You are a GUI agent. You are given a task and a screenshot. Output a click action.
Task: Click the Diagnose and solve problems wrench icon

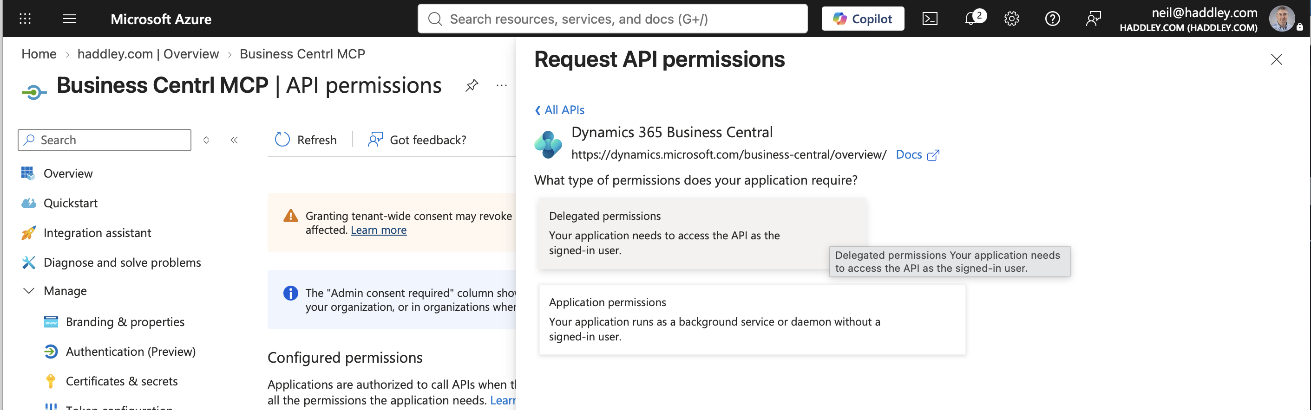28,262
